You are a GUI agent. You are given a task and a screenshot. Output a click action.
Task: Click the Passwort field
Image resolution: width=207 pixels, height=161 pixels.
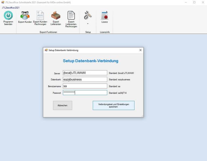tap(85, 93)
